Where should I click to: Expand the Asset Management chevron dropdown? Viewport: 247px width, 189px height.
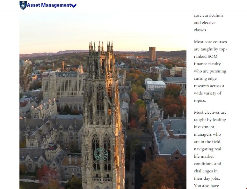click(74, 5)
